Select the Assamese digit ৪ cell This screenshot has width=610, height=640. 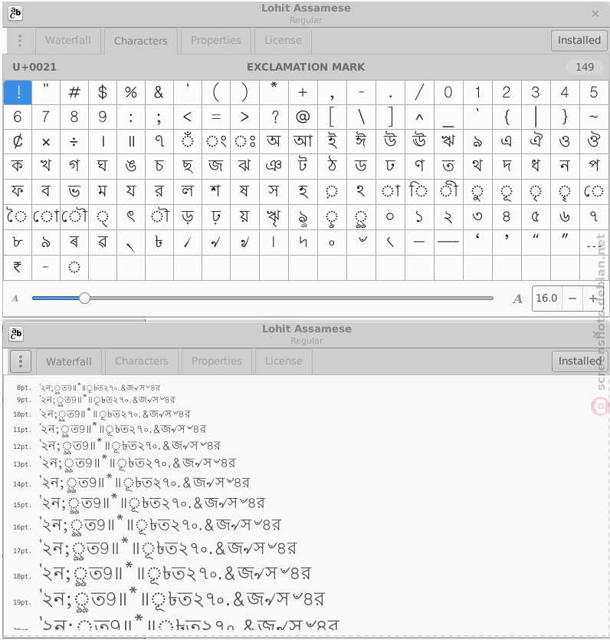(507, 216)
